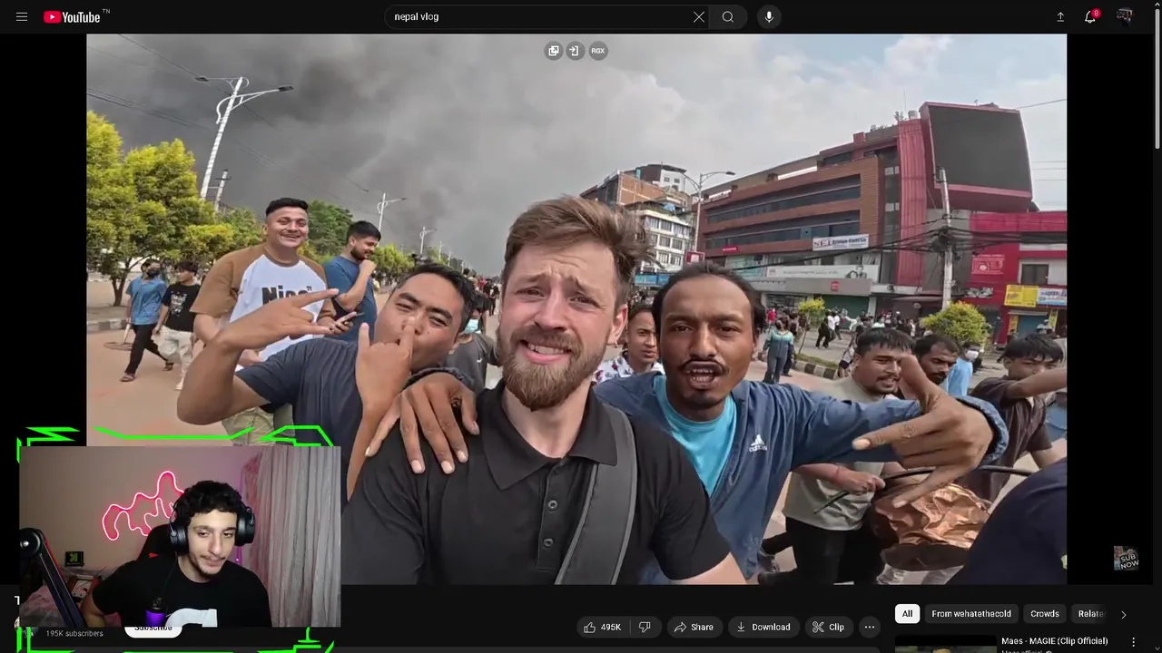This screenshot has width=1162, height=653.
Task: Open the account avatar menu
Action: click(1125, 16)
